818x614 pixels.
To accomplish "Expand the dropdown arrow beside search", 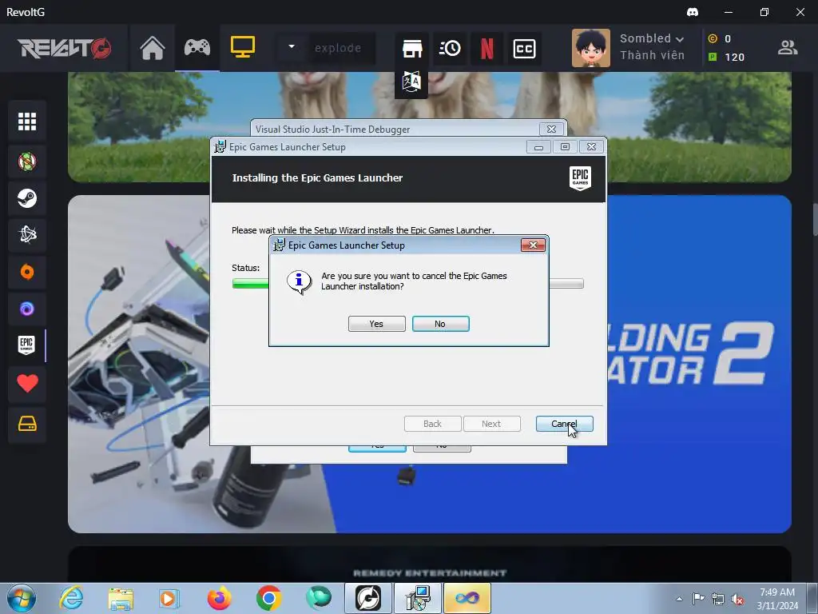I will [292, 46].
